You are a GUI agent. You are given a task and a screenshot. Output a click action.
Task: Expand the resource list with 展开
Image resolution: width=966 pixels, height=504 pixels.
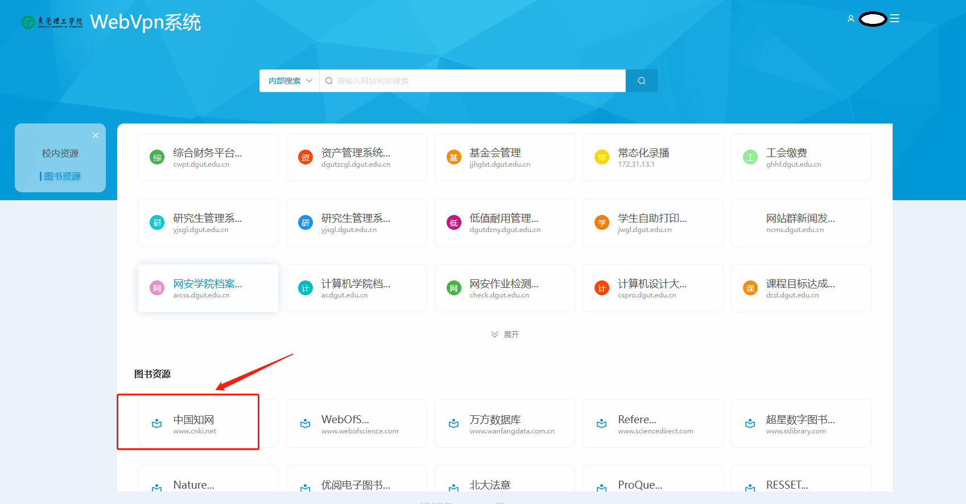pyautogui.click(x=505, y=334)
